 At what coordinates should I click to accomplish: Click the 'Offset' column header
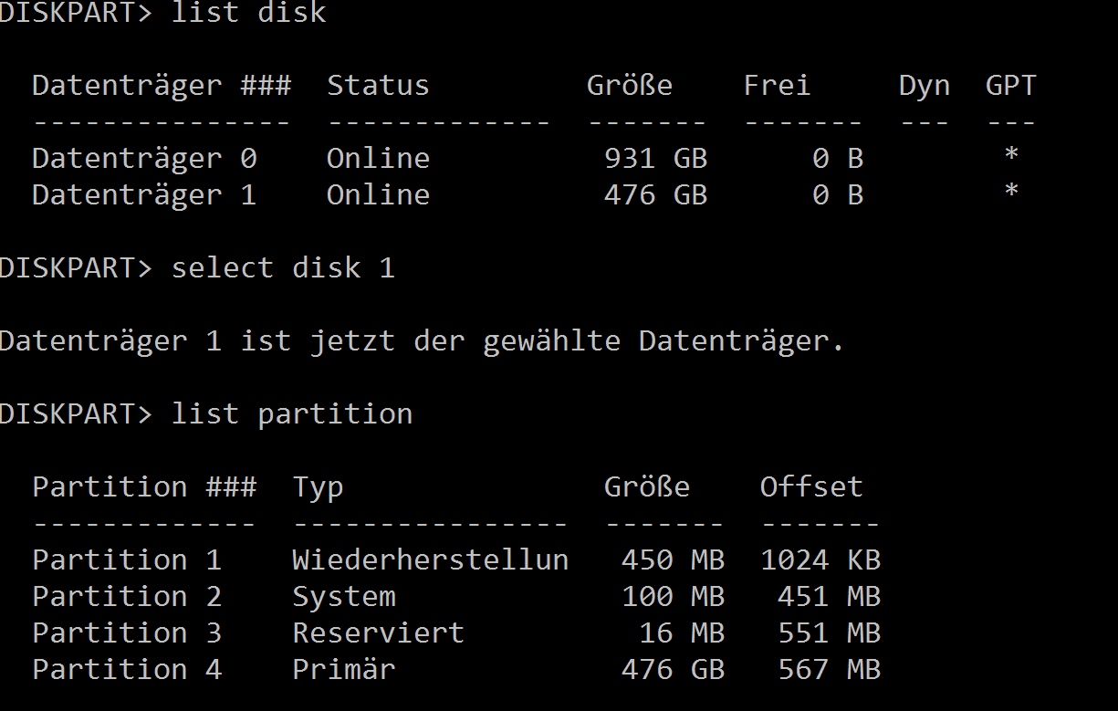(x=811, y=486)
